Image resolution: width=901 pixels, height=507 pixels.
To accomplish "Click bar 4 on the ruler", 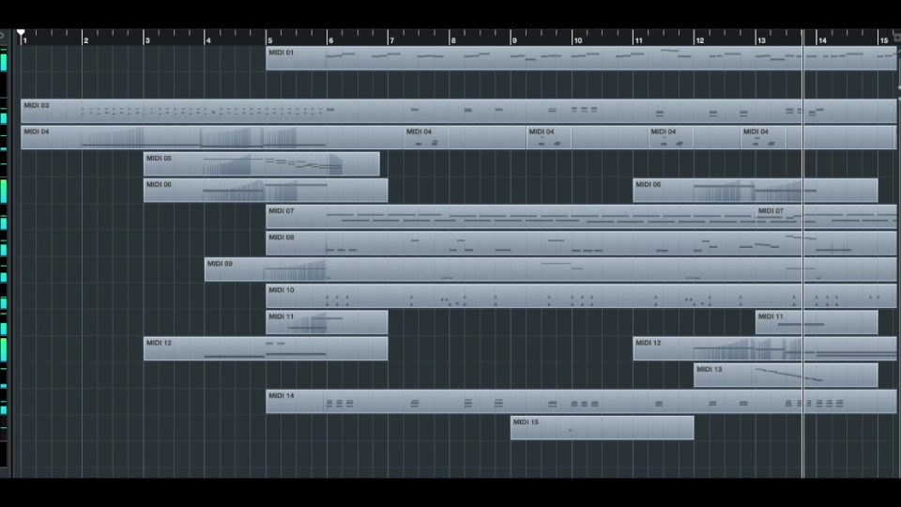I will 208,40.
